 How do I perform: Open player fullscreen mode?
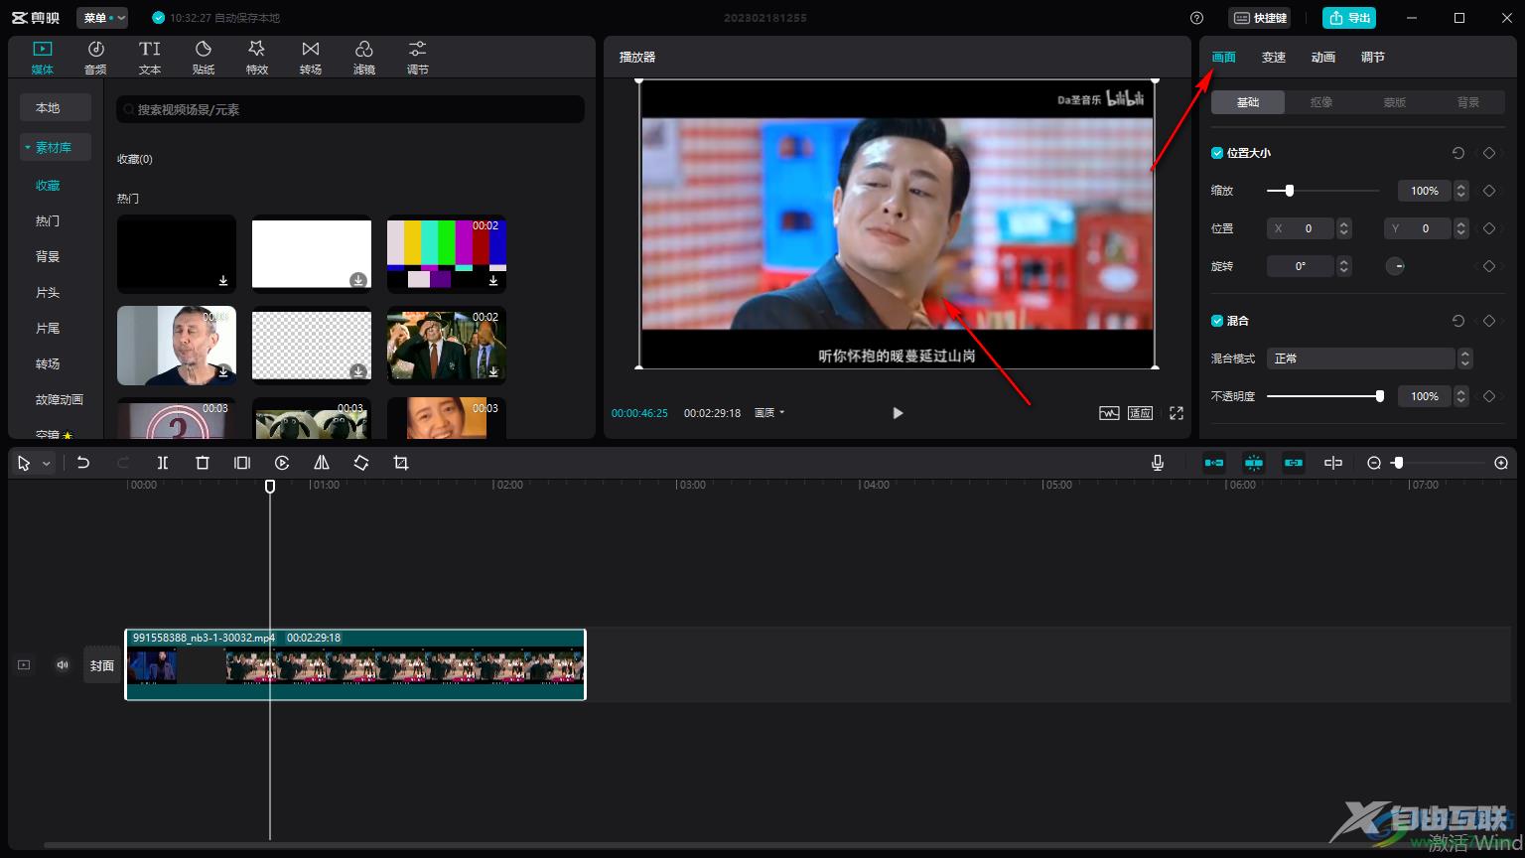point(1177,413)
